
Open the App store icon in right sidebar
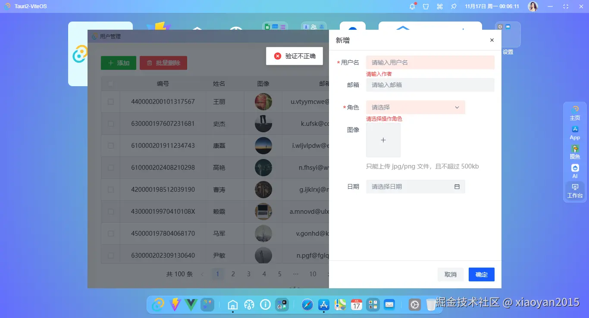575,131
